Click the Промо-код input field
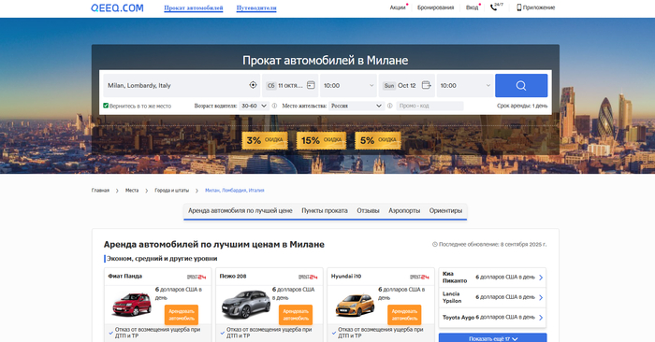Viewport: 655px width, 342px height. pos(429,106)
